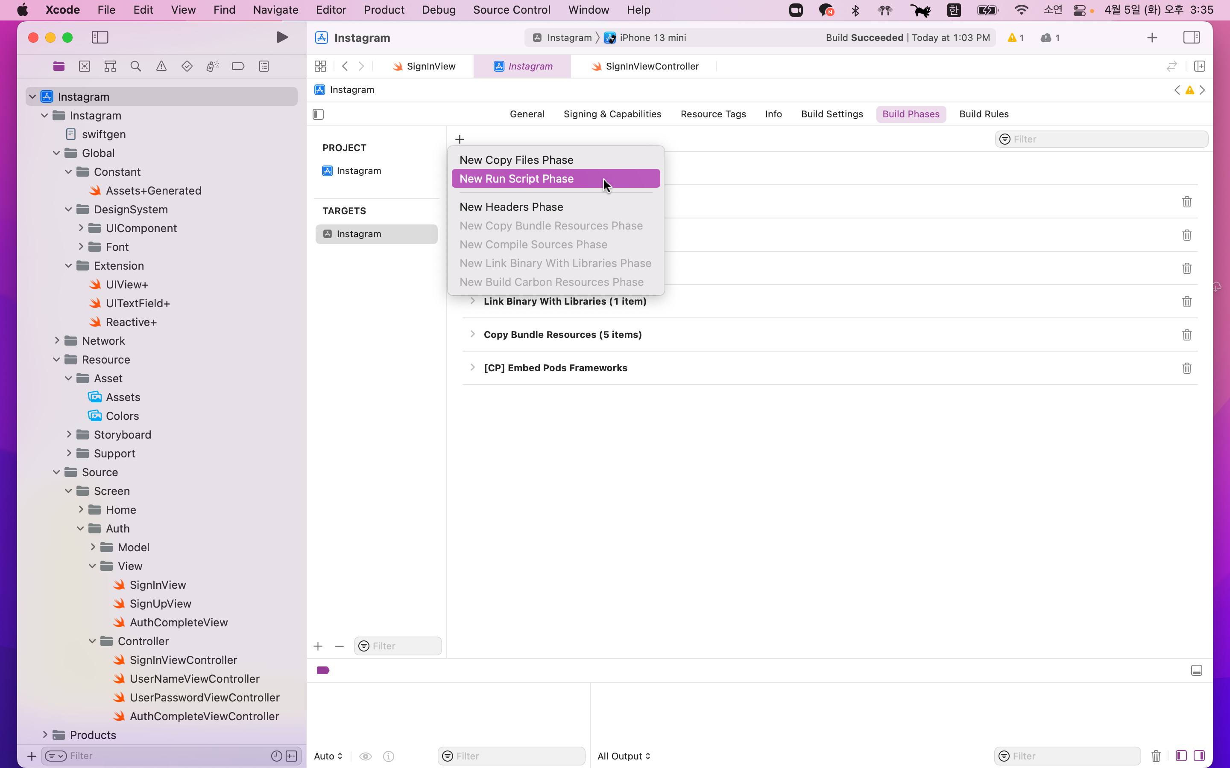Image resolution: width=1230 pixels, height=768 pixels.
Task: Delete the Copy Bundle Resources phase via its trash icon
Action: point(1186,335)
